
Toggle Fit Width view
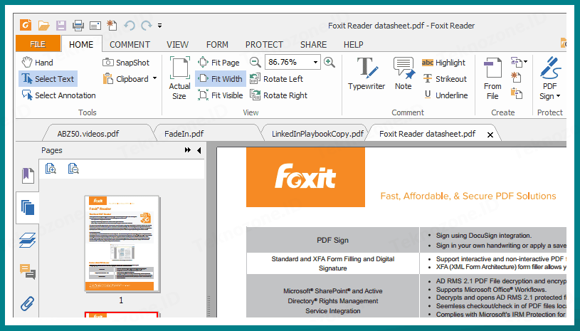(x=221, y=79)
